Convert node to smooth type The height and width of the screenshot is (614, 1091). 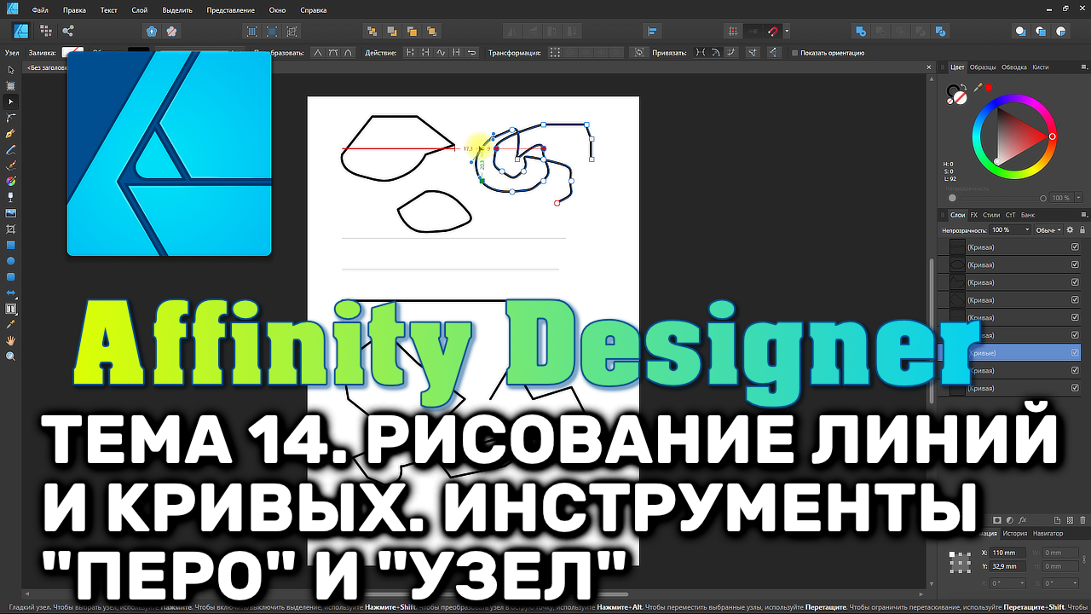[334, 53]
